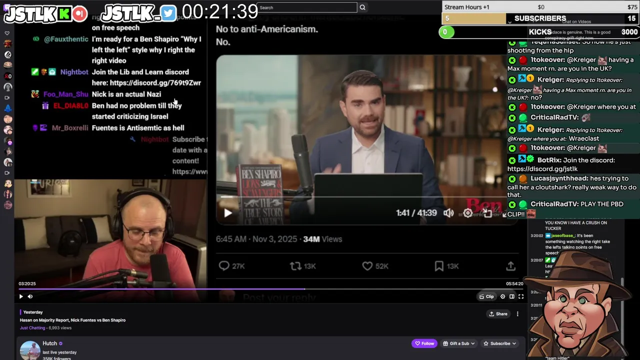Click the VOD title Hasan on Majority Report
Screen dimensions: 640x360
[72, 320]
